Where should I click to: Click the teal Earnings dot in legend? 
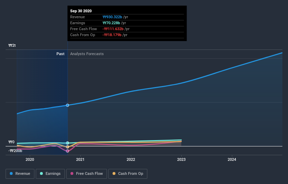tap(41, 173)
